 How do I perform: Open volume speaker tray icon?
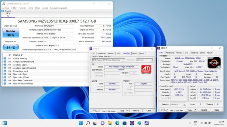(x=206, y=123)
